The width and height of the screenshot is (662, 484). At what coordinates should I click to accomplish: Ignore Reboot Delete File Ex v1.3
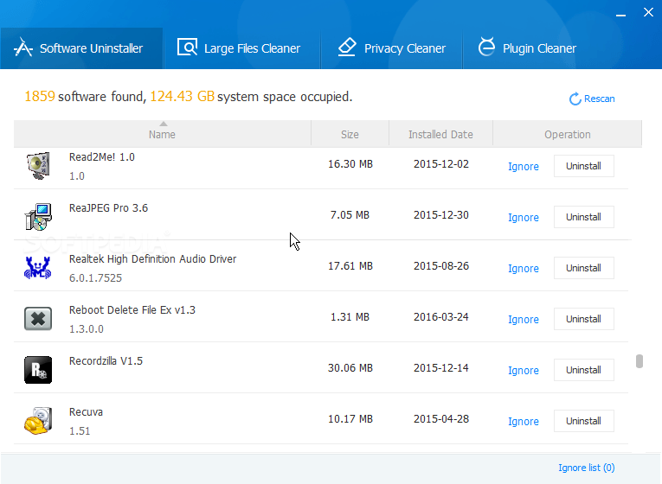coord(523,319)
